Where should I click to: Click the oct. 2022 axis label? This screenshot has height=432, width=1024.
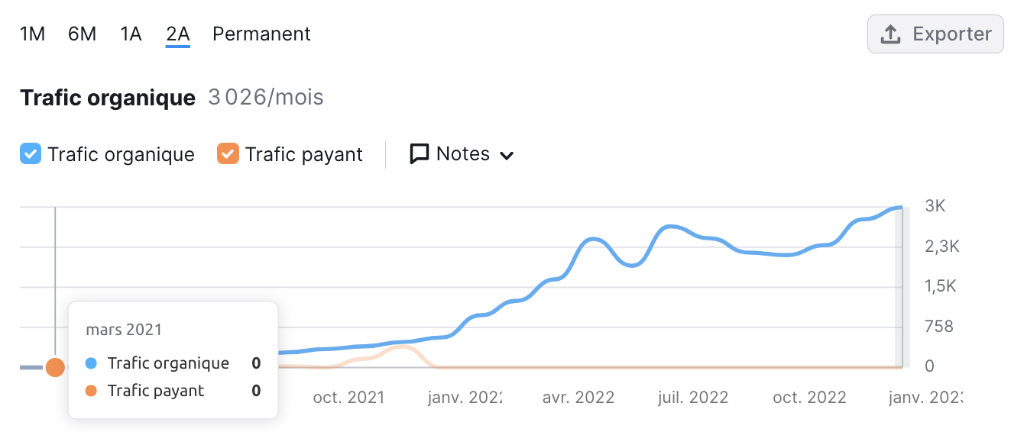(x=809, y=398)
